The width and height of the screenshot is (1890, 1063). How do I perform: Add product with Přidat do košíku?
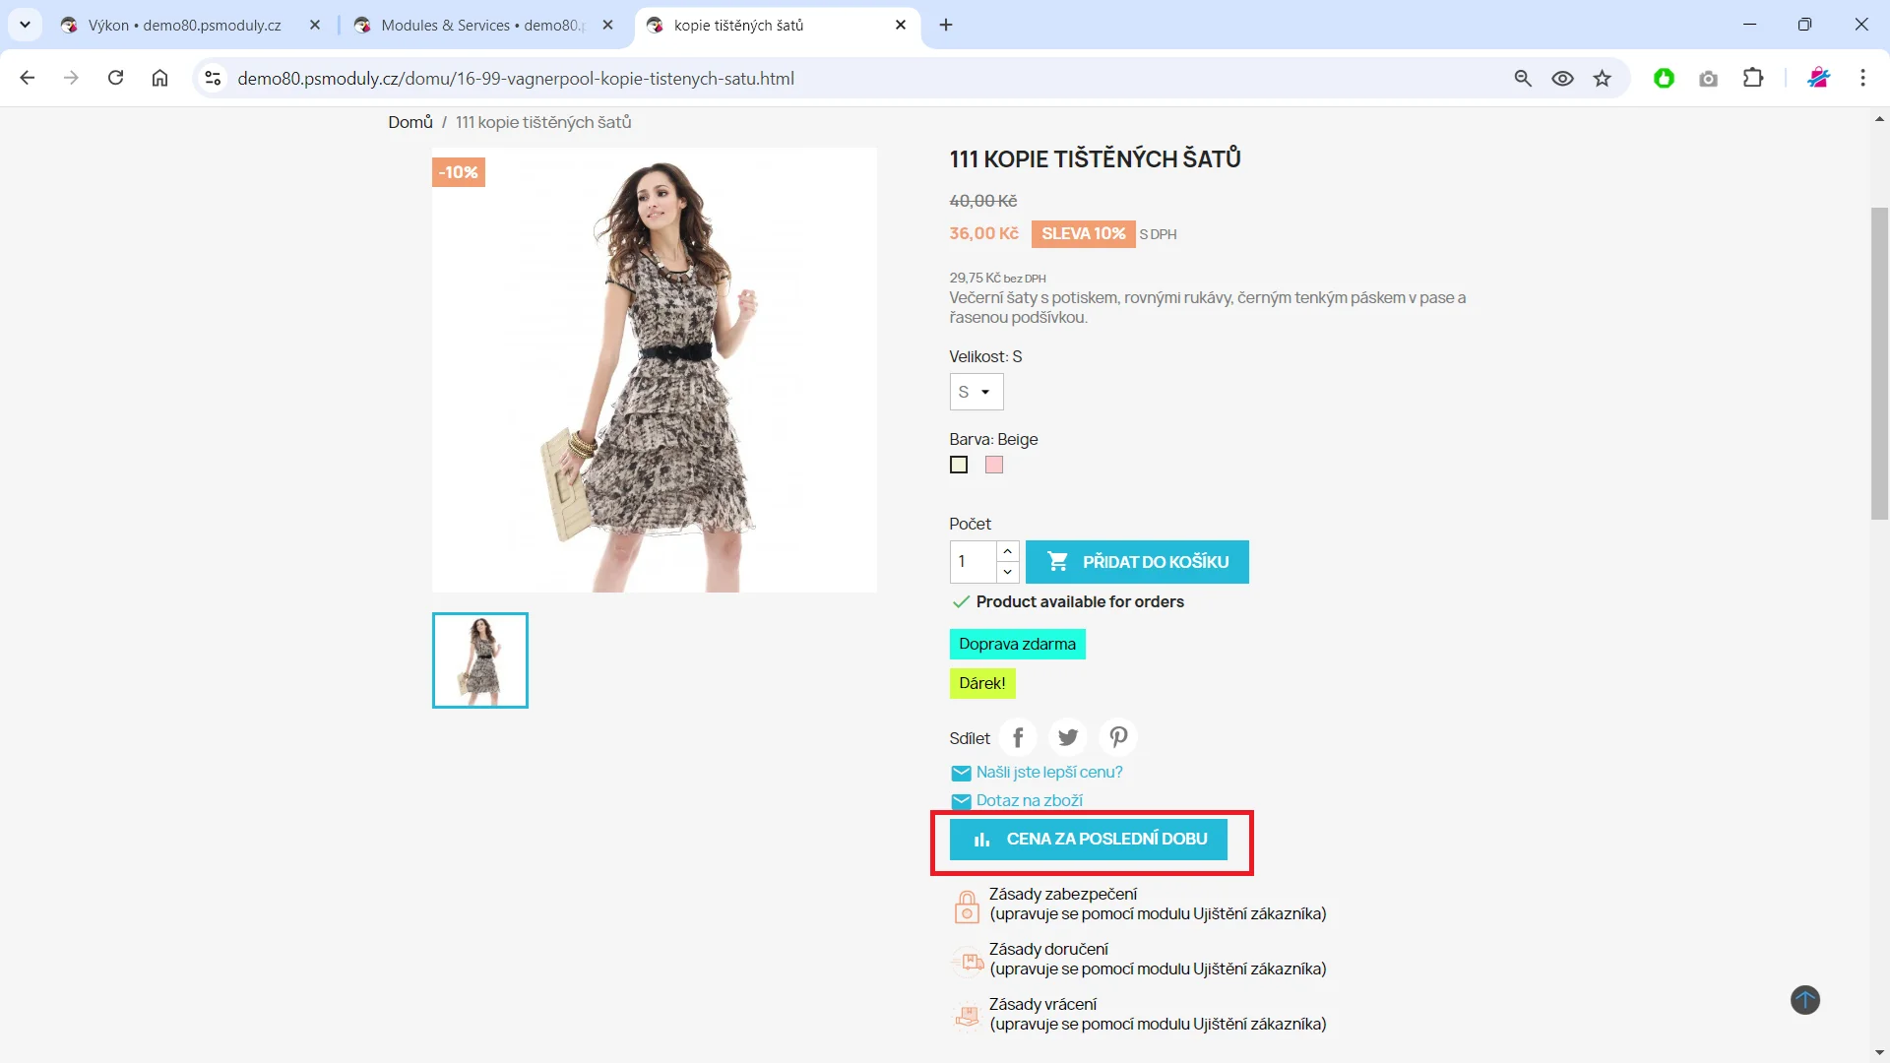coord(1137,562)
